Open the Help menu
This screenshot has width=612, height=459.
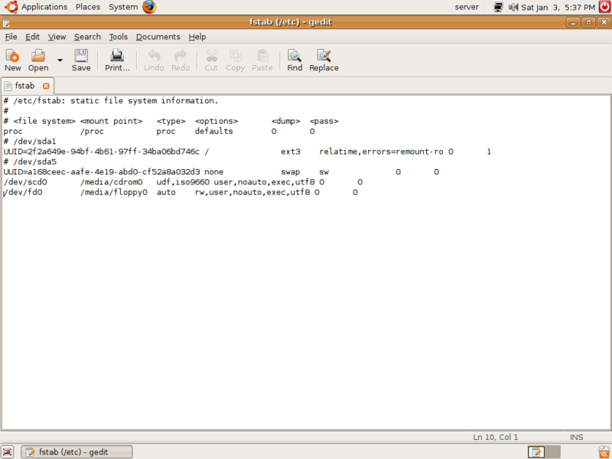coord(197,37)
